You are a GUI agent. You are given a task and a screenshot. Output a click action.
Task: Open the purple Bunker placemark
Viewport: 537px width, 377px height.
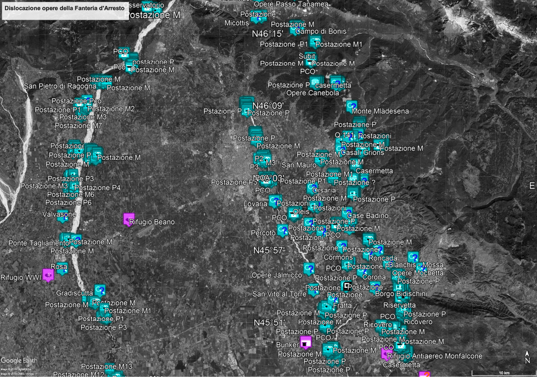pyautogui.click(x=306, y=342)
